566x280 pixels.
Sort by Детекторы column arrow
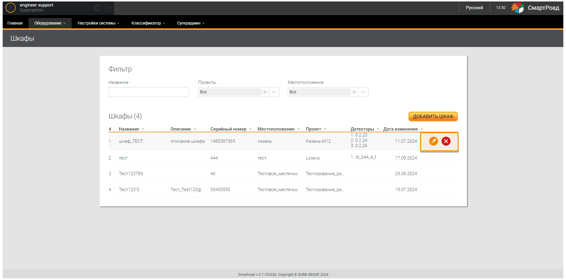coord(378,129)
